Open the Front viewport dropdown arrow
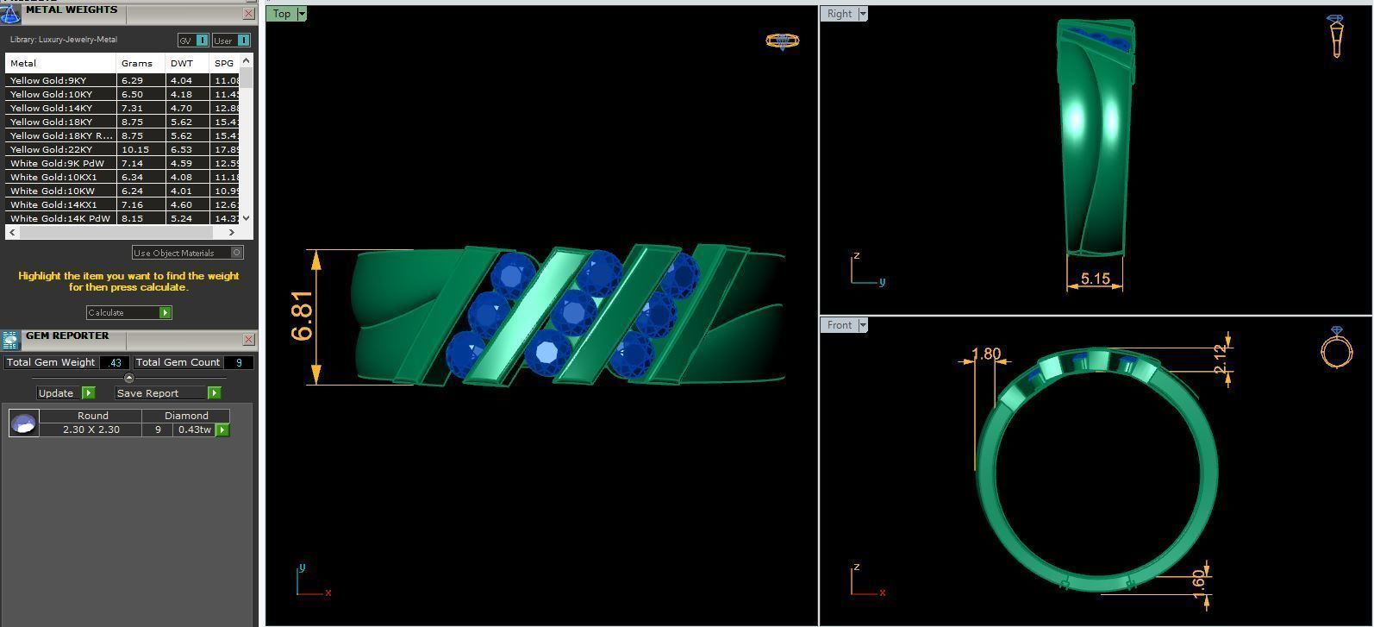 point(863,325)
